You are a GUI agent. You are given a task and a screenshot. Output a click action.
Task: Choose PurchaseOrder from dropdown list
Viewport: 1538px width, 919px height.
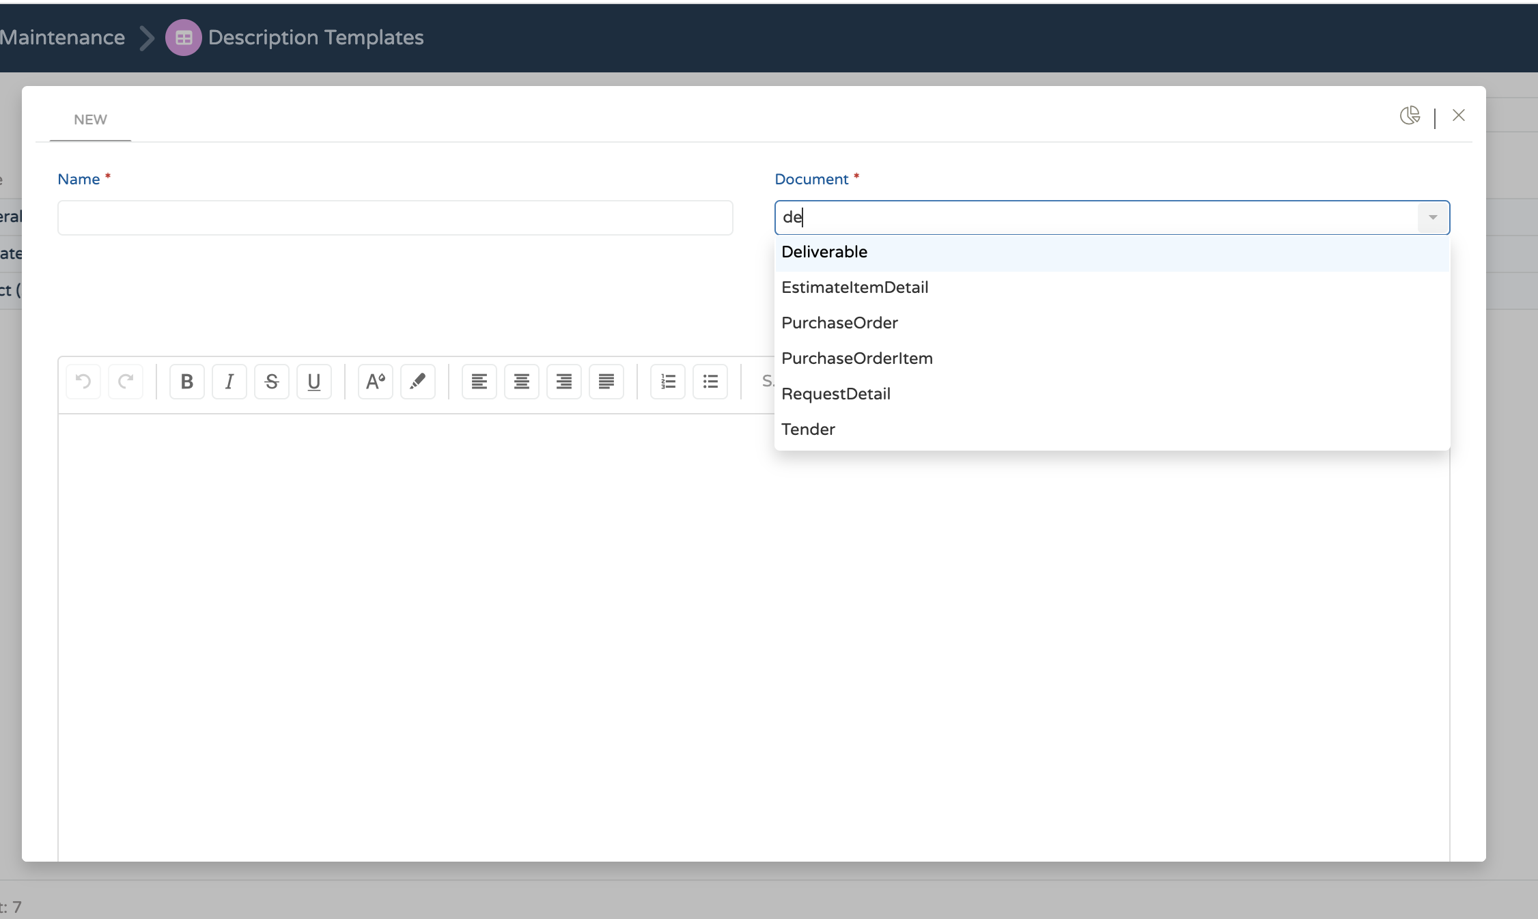point(1112,323)
